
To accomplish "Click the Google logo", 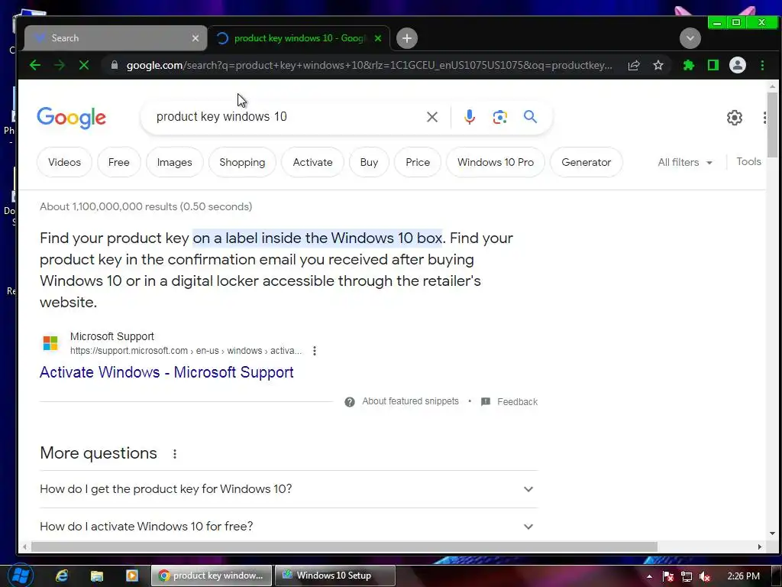I will (x=71, y=118).
